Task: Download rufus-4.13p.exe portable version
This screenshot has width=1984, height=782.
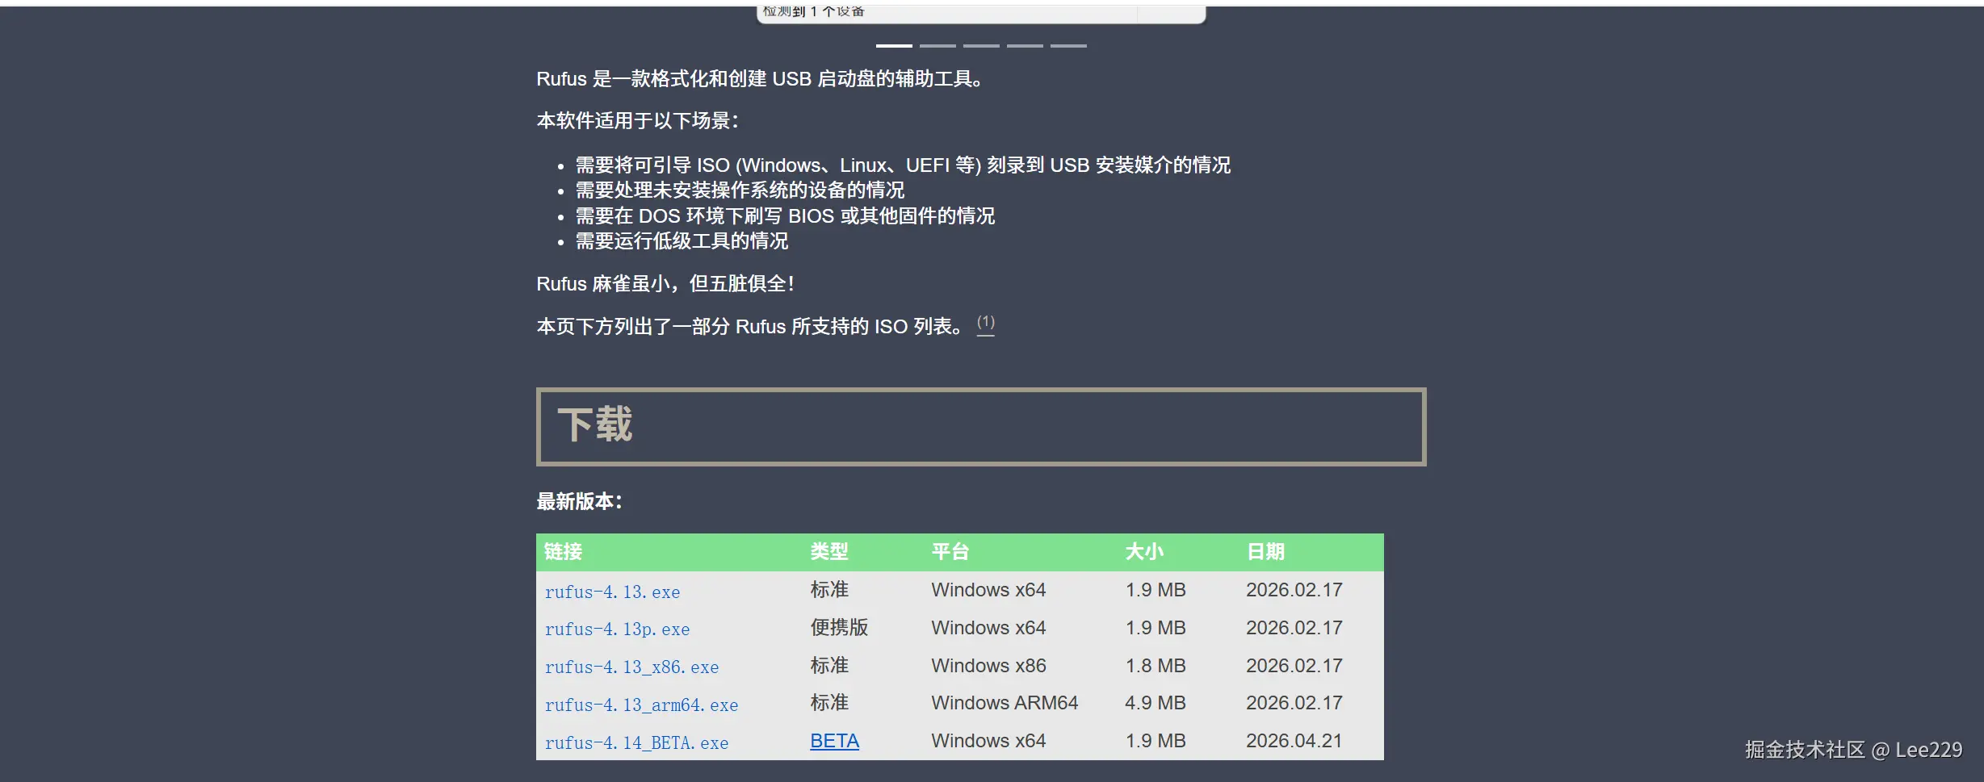Action: pyautogui.click(x=617, y=629)
